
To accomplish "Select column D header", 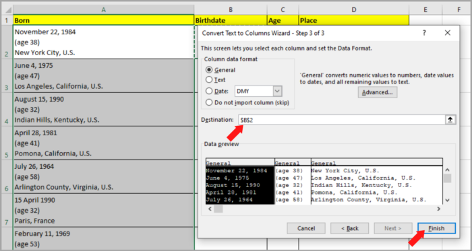I will tap(354, 9).
